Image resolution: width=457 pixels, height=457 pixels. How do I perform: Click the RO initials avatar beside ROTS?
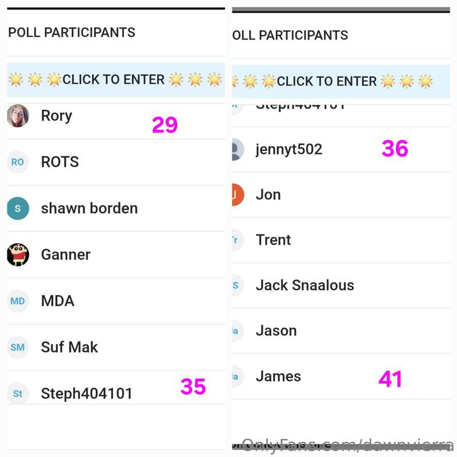pos(18,162)
